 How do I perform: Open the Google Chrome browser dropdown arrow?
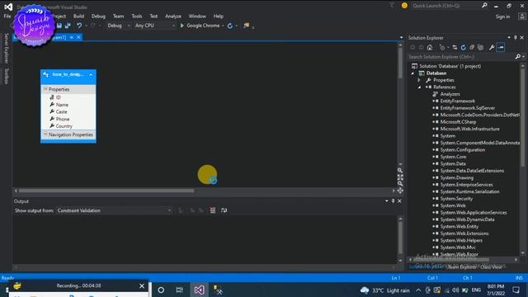coord(223,26)
